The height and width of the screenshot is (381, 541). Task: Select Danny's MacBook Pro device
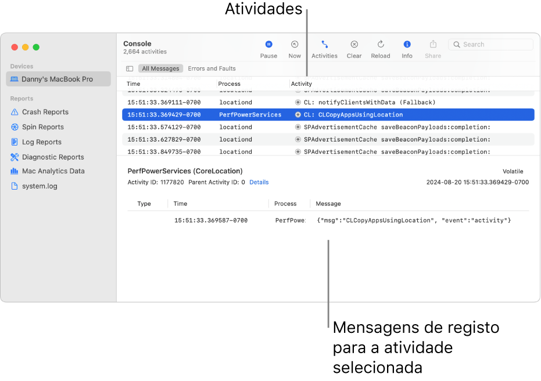pos(58,79)
